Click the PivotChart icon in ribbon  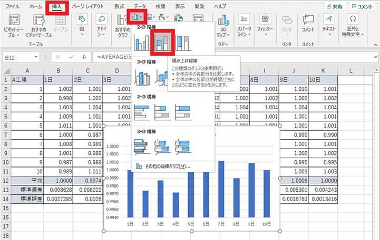198,18
